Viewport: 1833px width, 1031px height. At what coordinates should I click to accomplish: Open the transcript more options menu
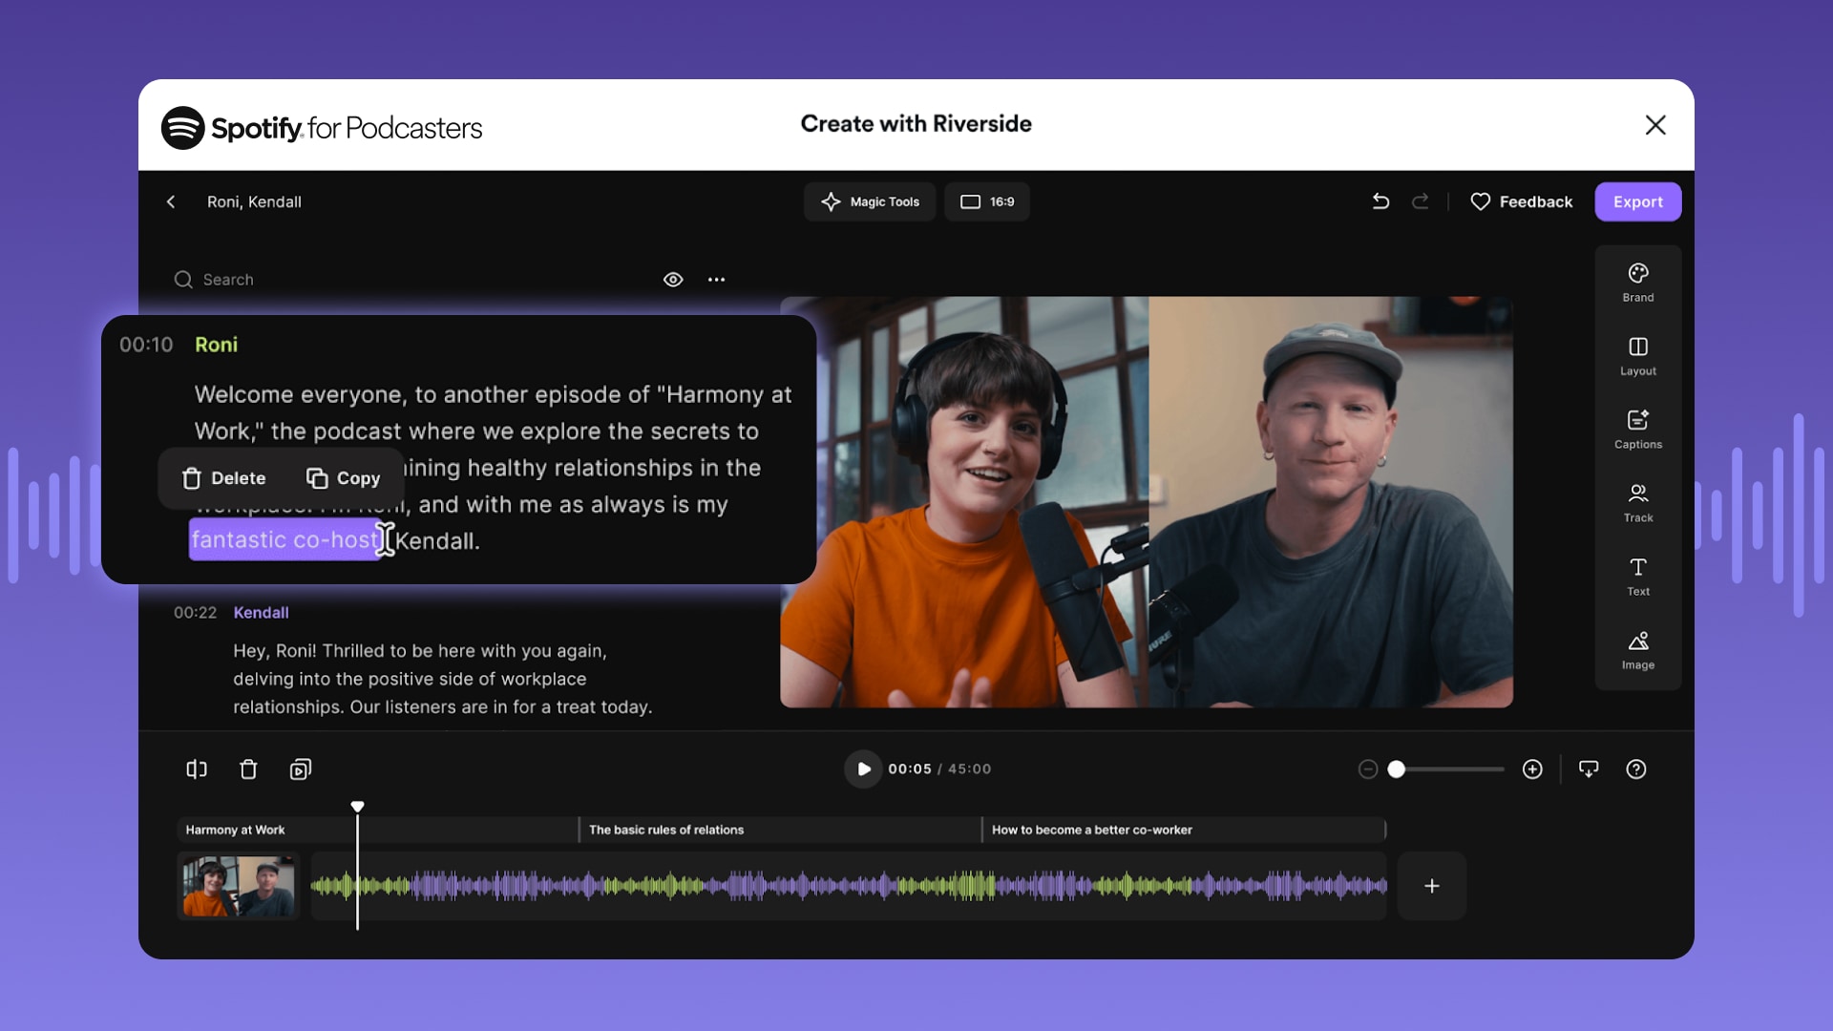pos(716,280)
